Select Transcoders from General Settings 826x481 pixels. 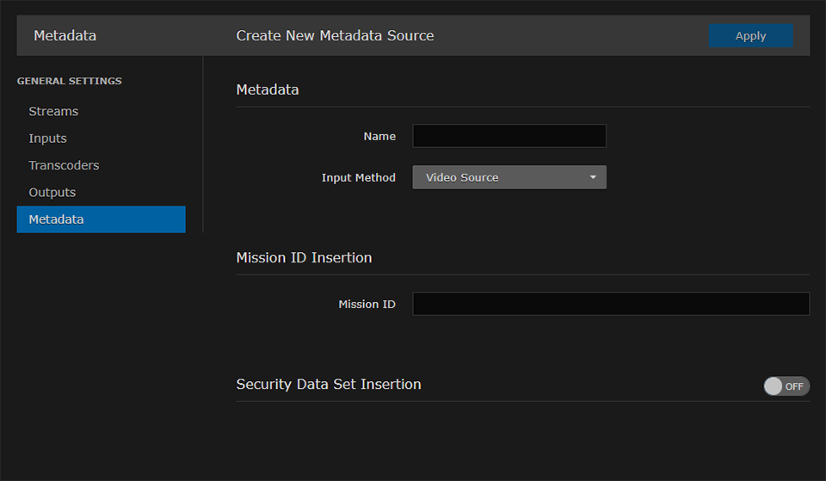pos(64,165)
